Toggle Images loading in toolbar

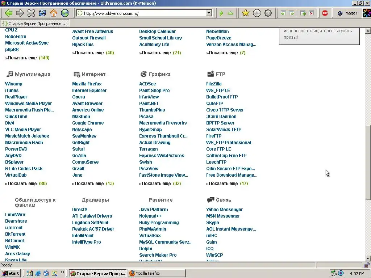[x=347, y=13]
